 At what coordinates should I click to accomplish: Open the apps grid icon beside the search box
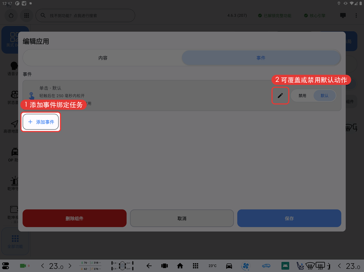tap(27, 16)
